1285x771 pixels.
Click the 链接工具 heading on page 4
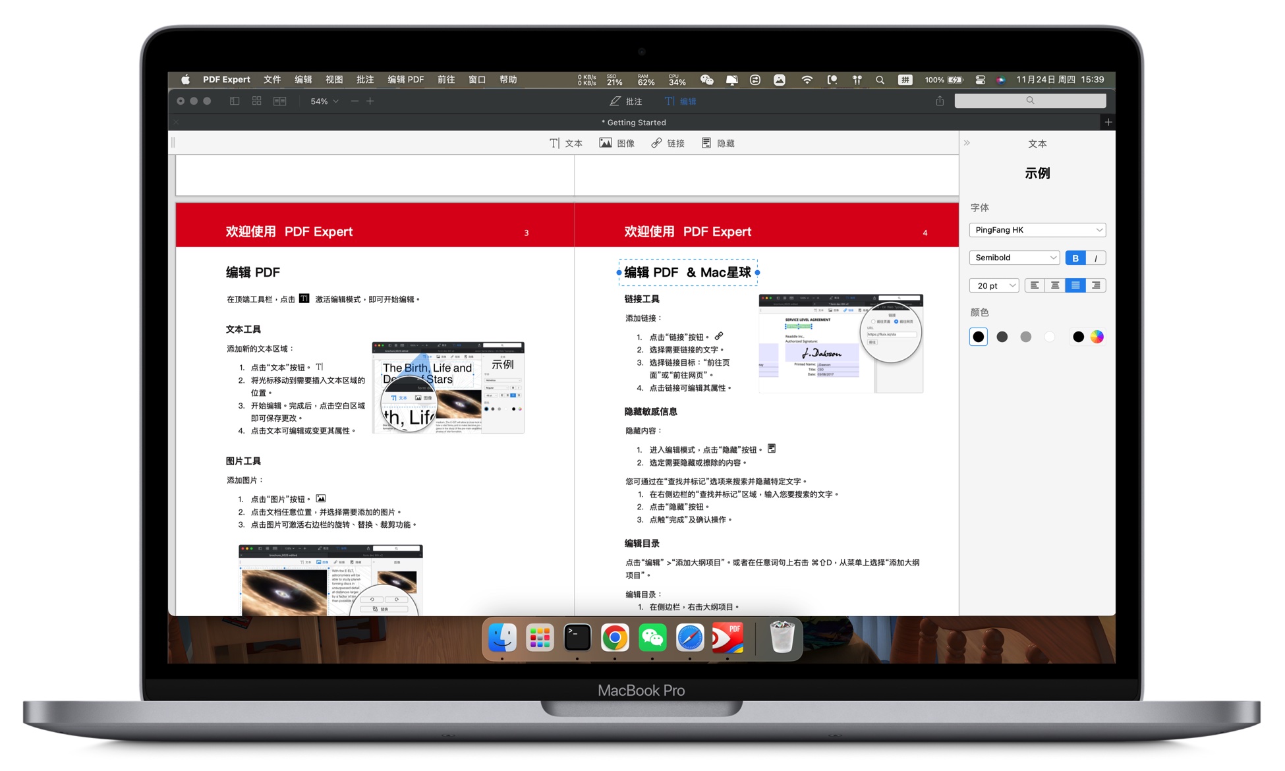pos(642,299)
